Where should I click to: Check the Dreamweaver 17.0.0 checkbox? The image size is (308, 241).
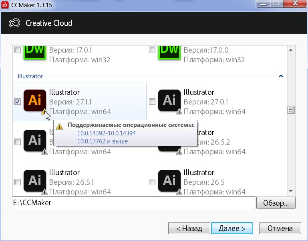click(x=152, y=50)
